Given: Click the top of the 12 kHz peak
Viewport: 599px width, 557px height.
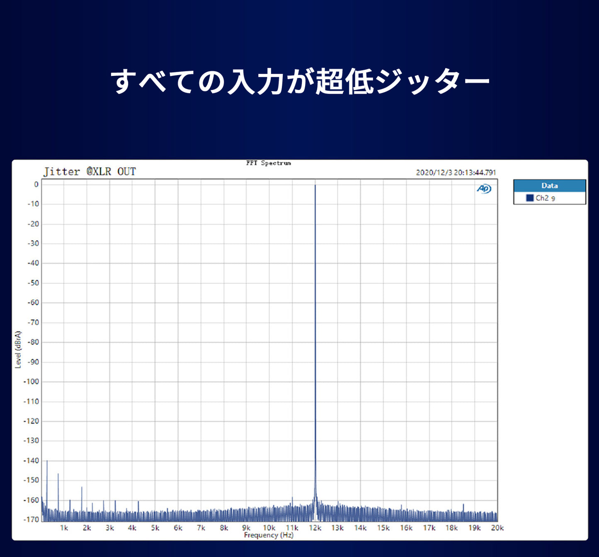Looking at the screenshot, I should tap(315, 186).
